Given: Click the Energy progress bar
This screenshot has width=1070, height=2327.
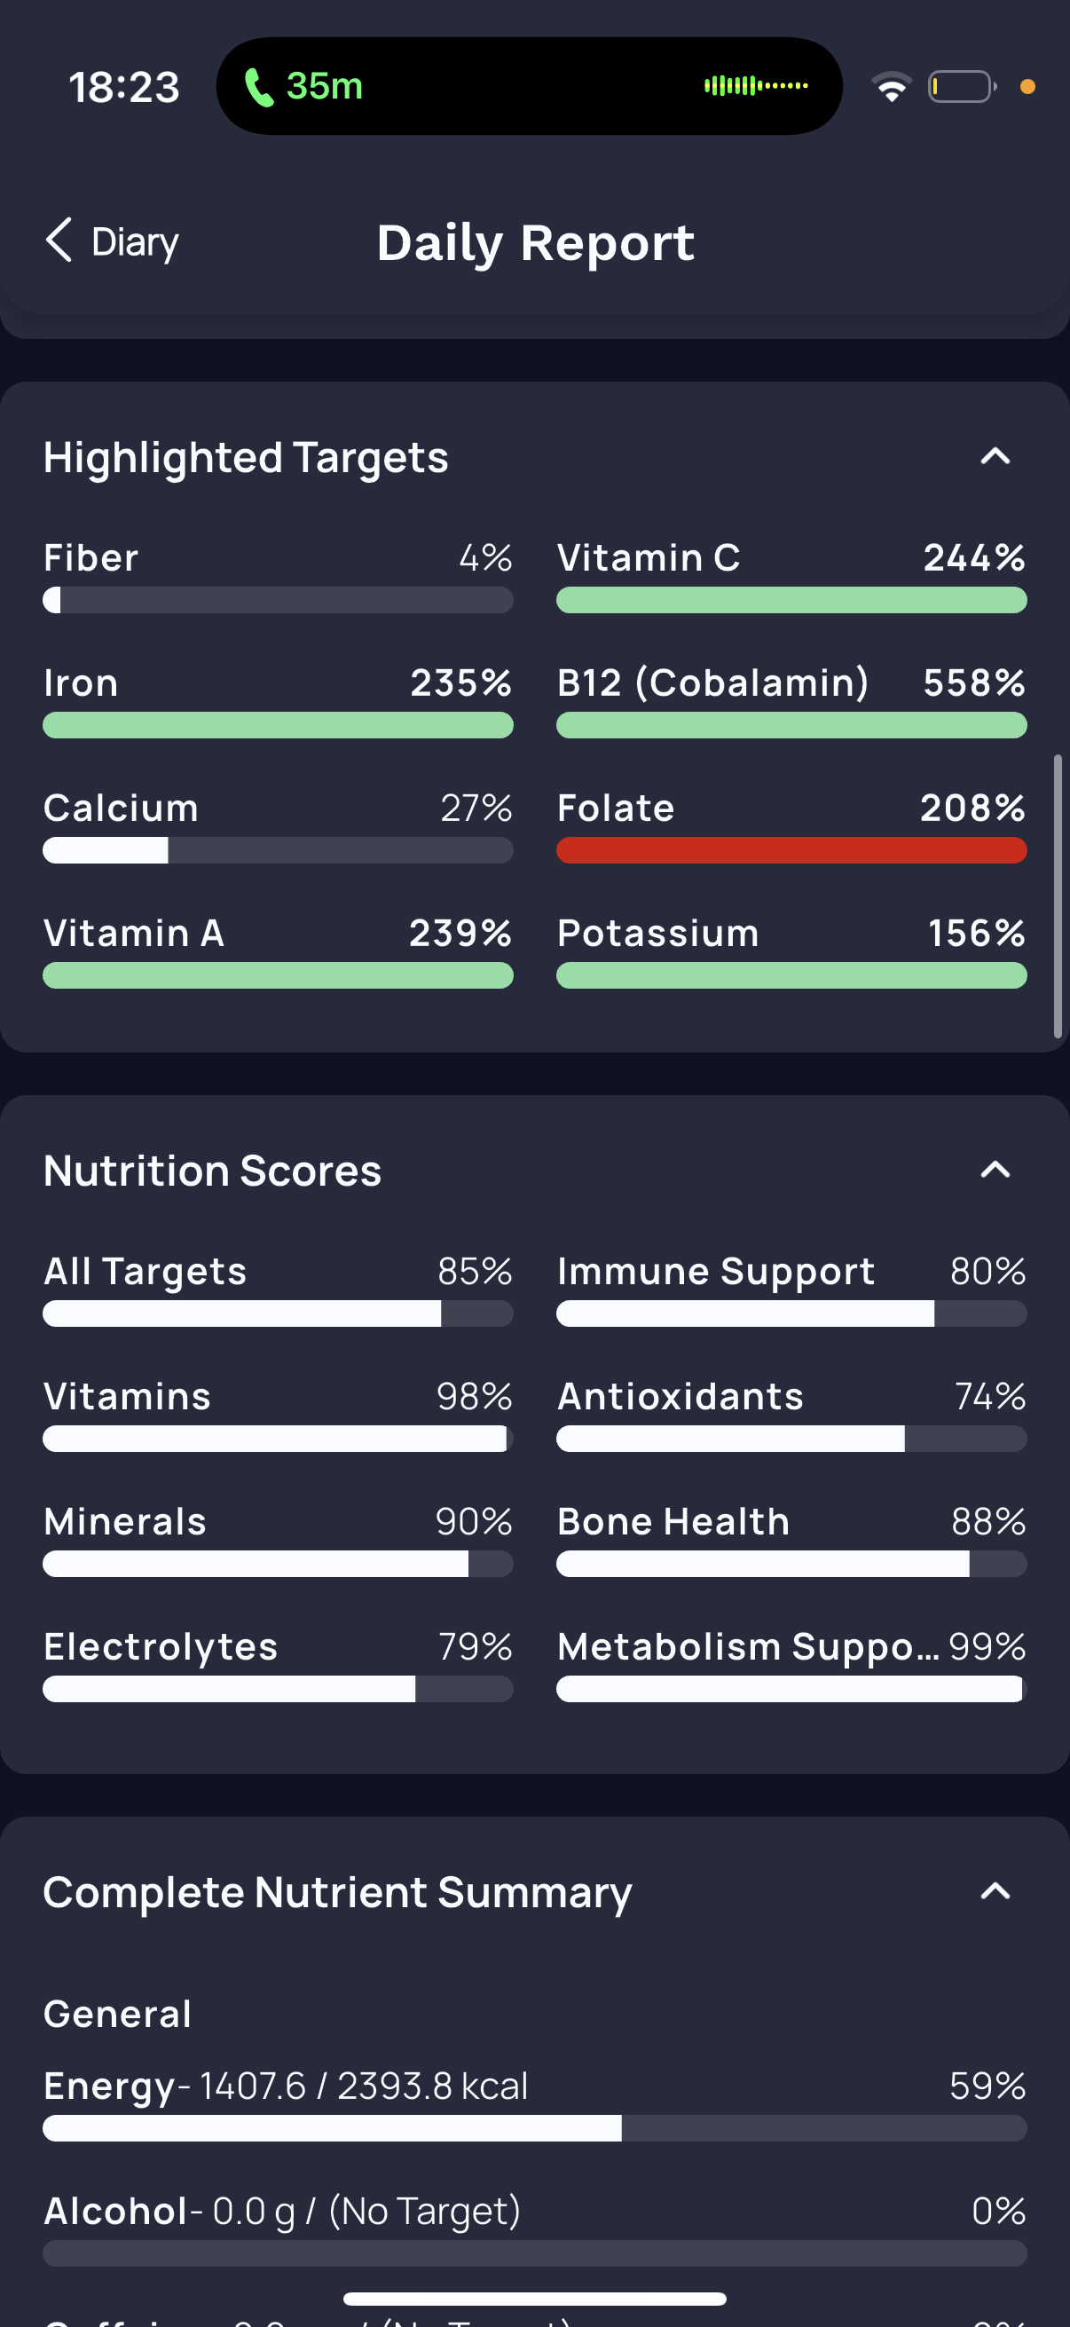Looking at the screenshot, I should [x=534, y=2128].
